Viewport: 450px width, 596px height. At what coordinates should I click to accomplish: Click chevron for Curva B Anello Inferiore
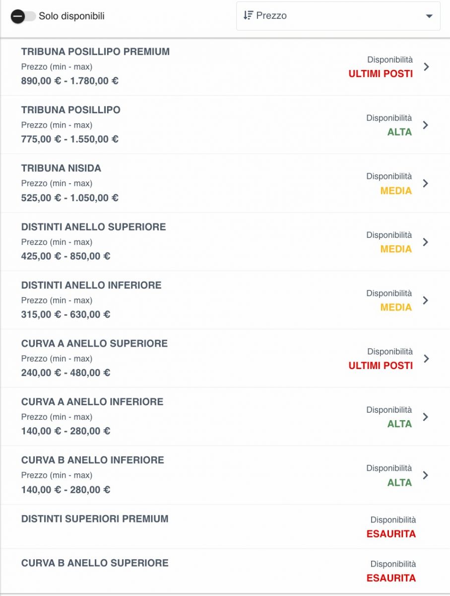click(425, 475)
